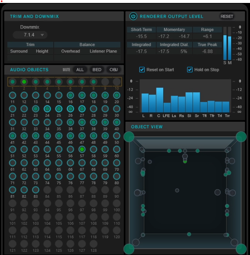Toggle audio object 27

pos(82,109)
